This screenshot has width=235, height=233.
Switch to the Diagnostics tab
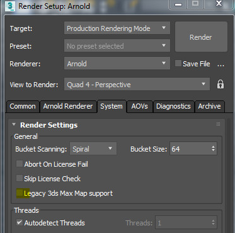(173, 106)
